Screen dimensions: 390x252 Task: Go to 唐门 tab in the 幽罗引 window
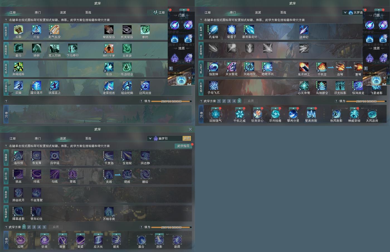(38, 138)
